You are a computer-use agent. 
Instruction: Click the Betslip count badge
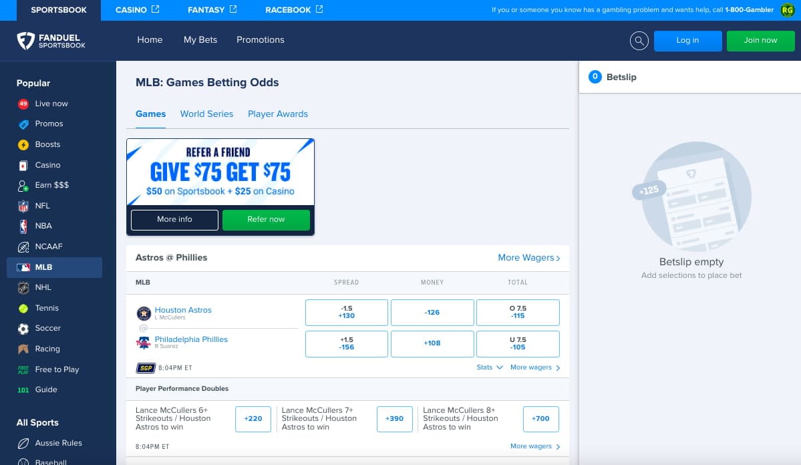pyautogui.click(x=595, y=77)
